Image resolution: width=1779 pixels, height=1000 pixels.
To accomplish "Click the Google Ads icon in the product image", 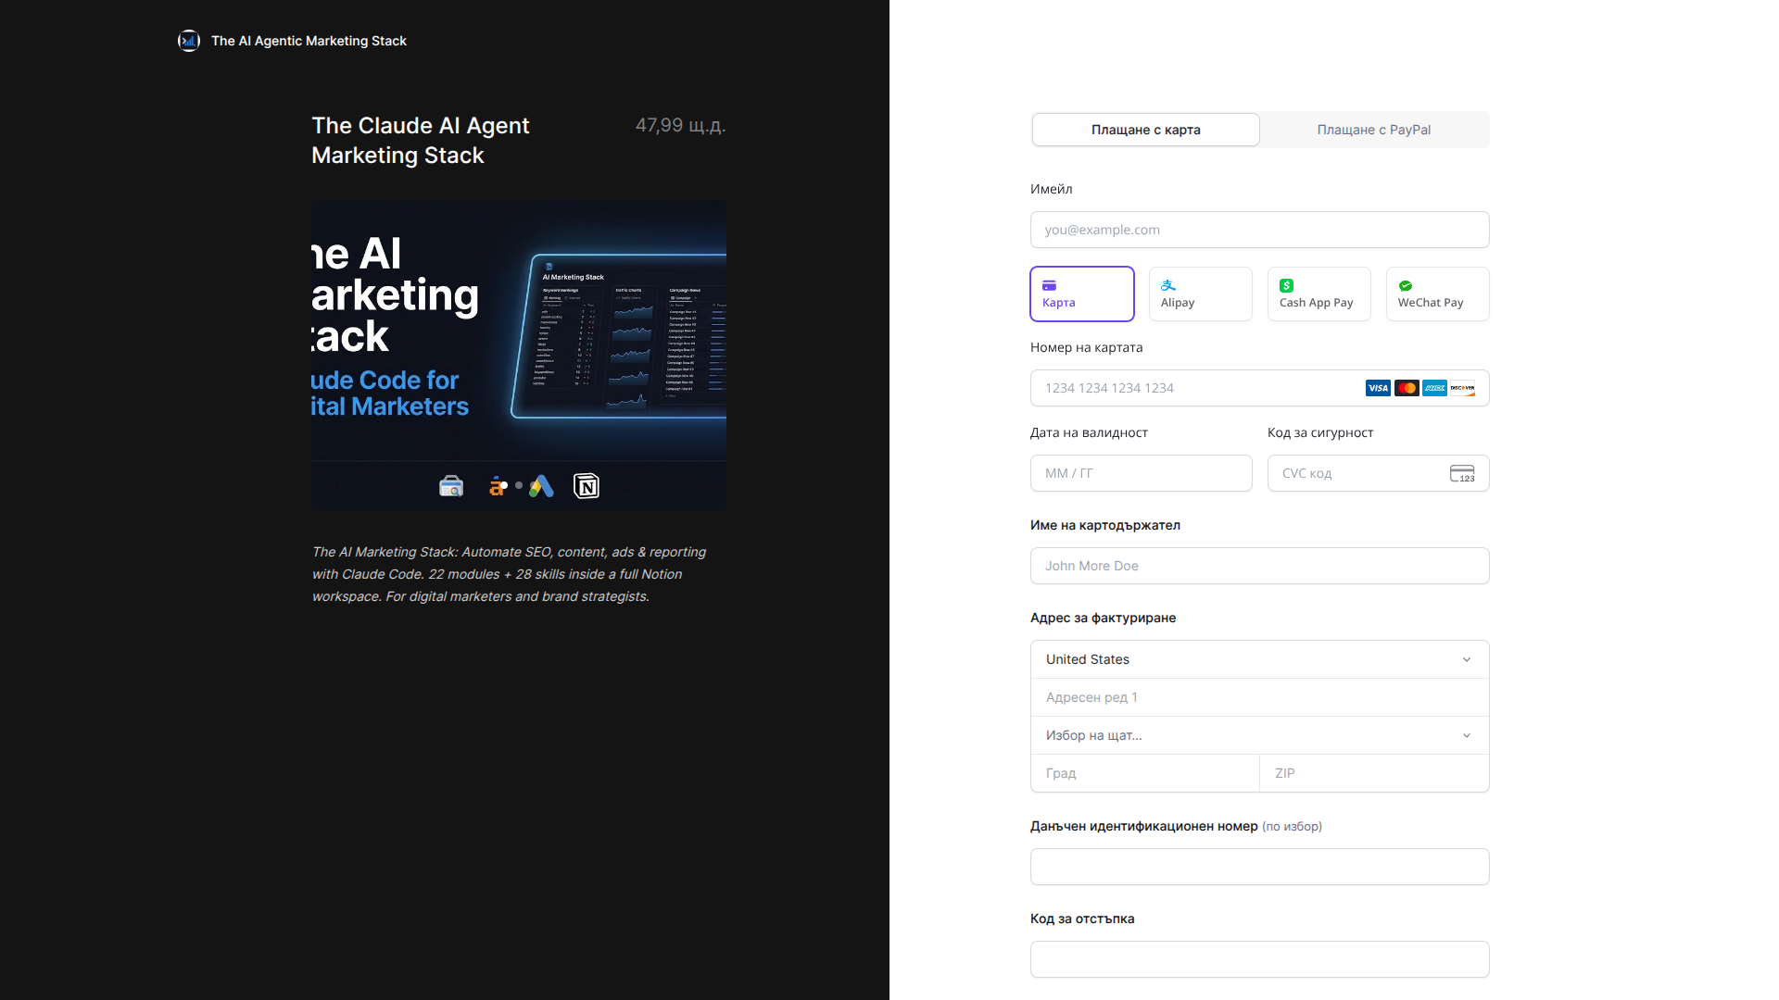I will coord(542,485).
